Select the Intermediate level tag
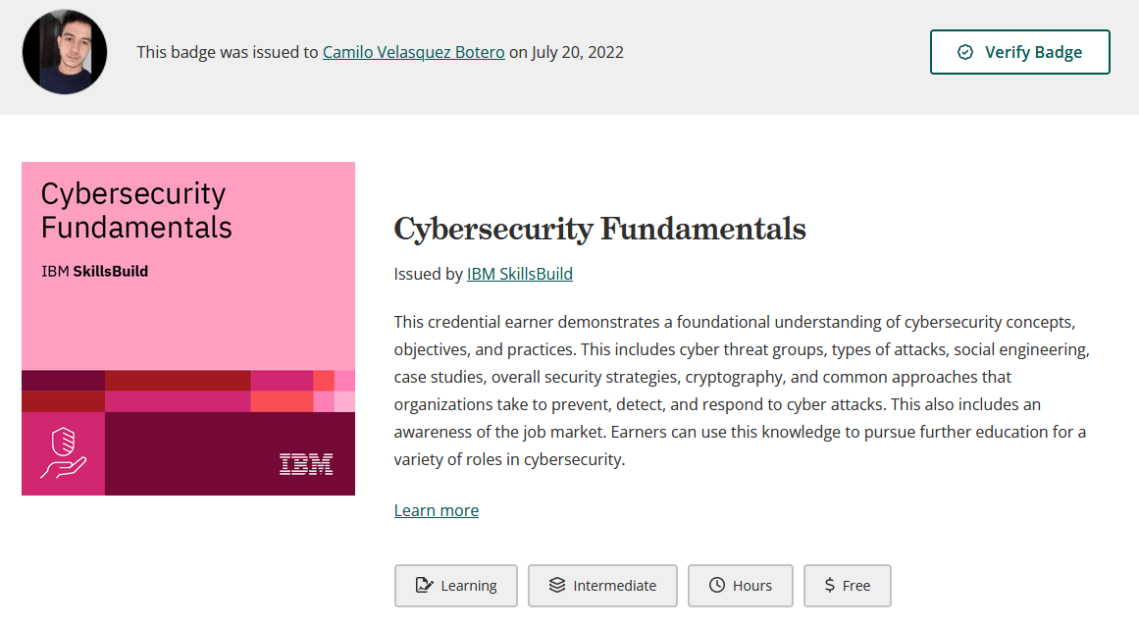1139x628 pixels. [x=602, y=586]
